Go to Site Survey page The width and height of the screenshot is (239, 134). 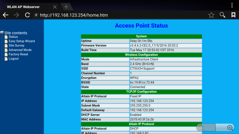[16, 46]
